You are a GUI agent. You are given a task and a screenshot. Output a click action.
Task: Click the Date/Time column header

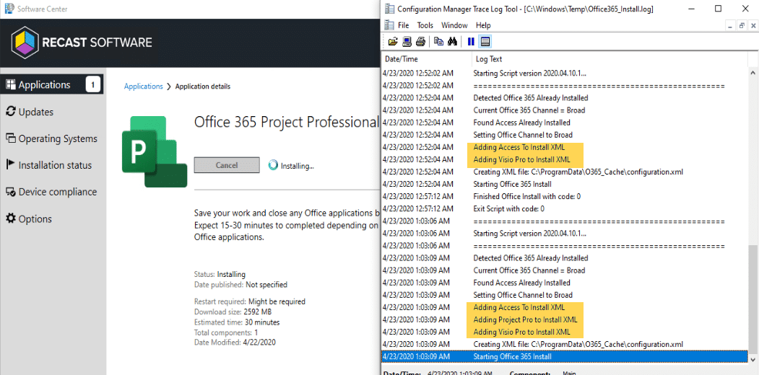(x=402, y=59)
